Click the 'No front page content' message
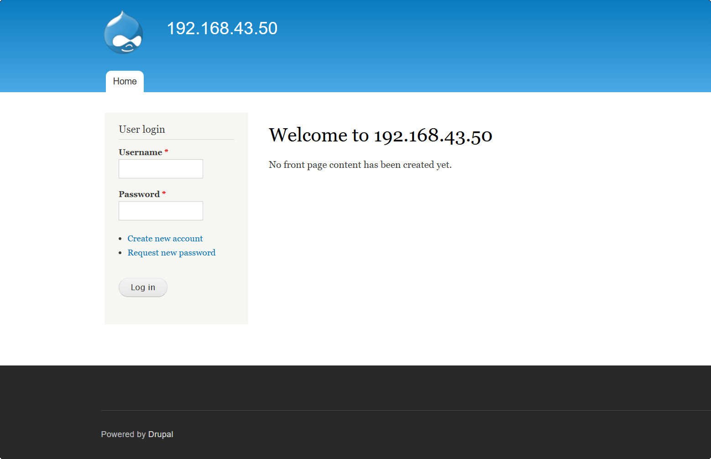 click(x=360, y=165)
